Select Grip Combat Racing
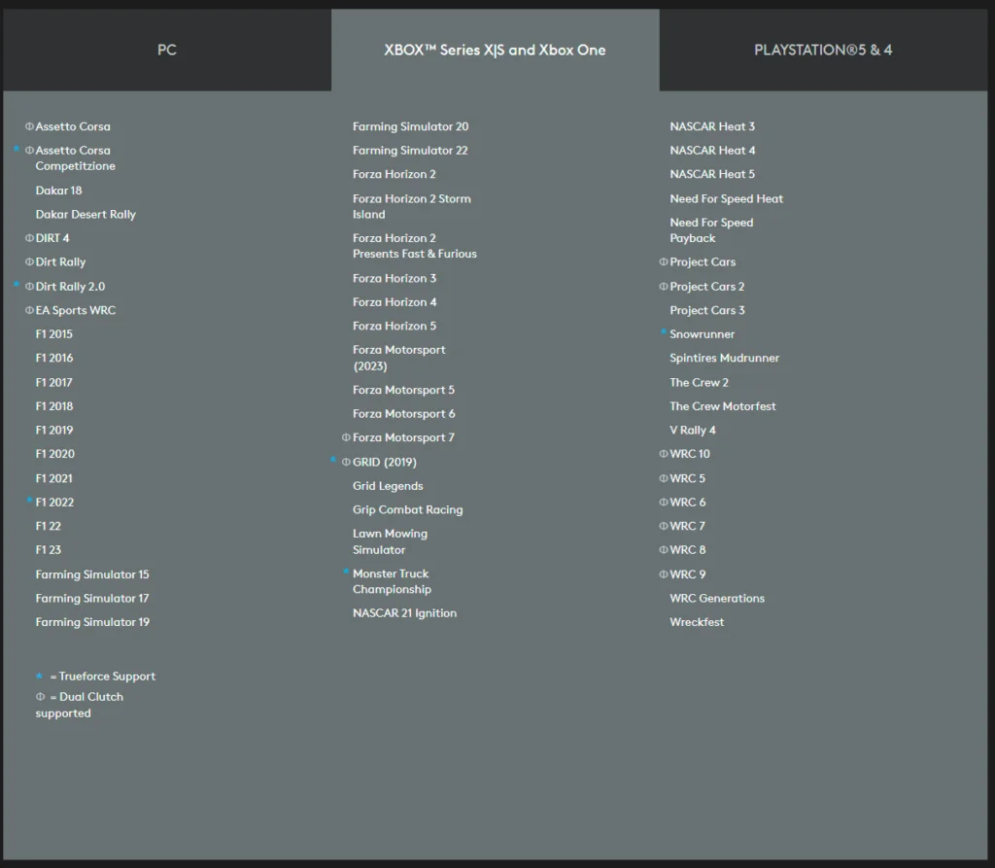 (x=408, y=510)
